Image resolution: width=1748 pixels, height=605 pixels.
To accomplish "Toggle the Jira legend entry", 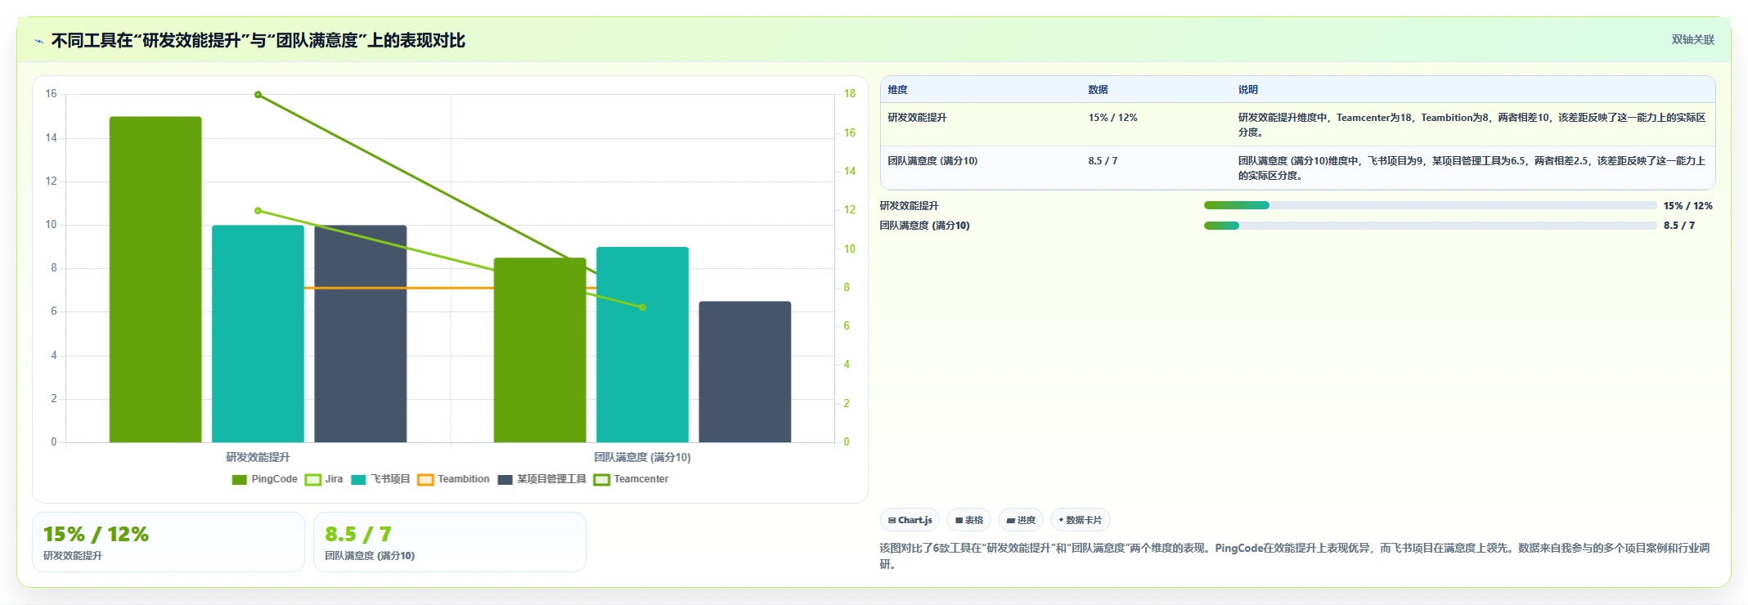I will (324, 479).
